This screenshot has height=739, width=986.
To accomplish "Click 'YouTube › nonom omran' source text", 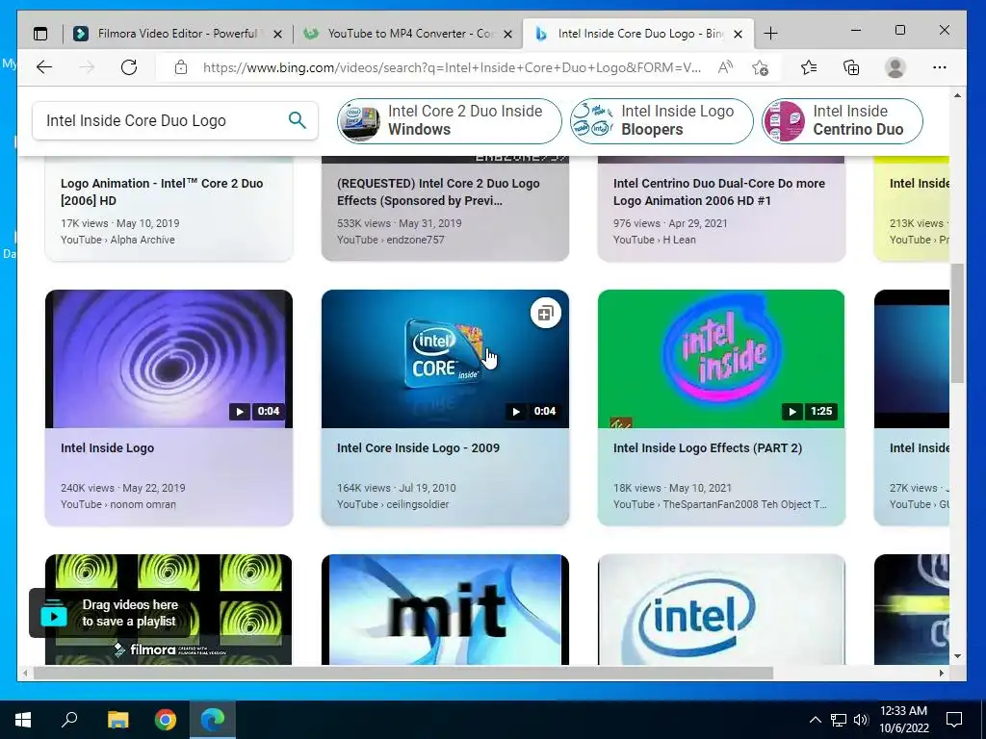I will point(118,504).
